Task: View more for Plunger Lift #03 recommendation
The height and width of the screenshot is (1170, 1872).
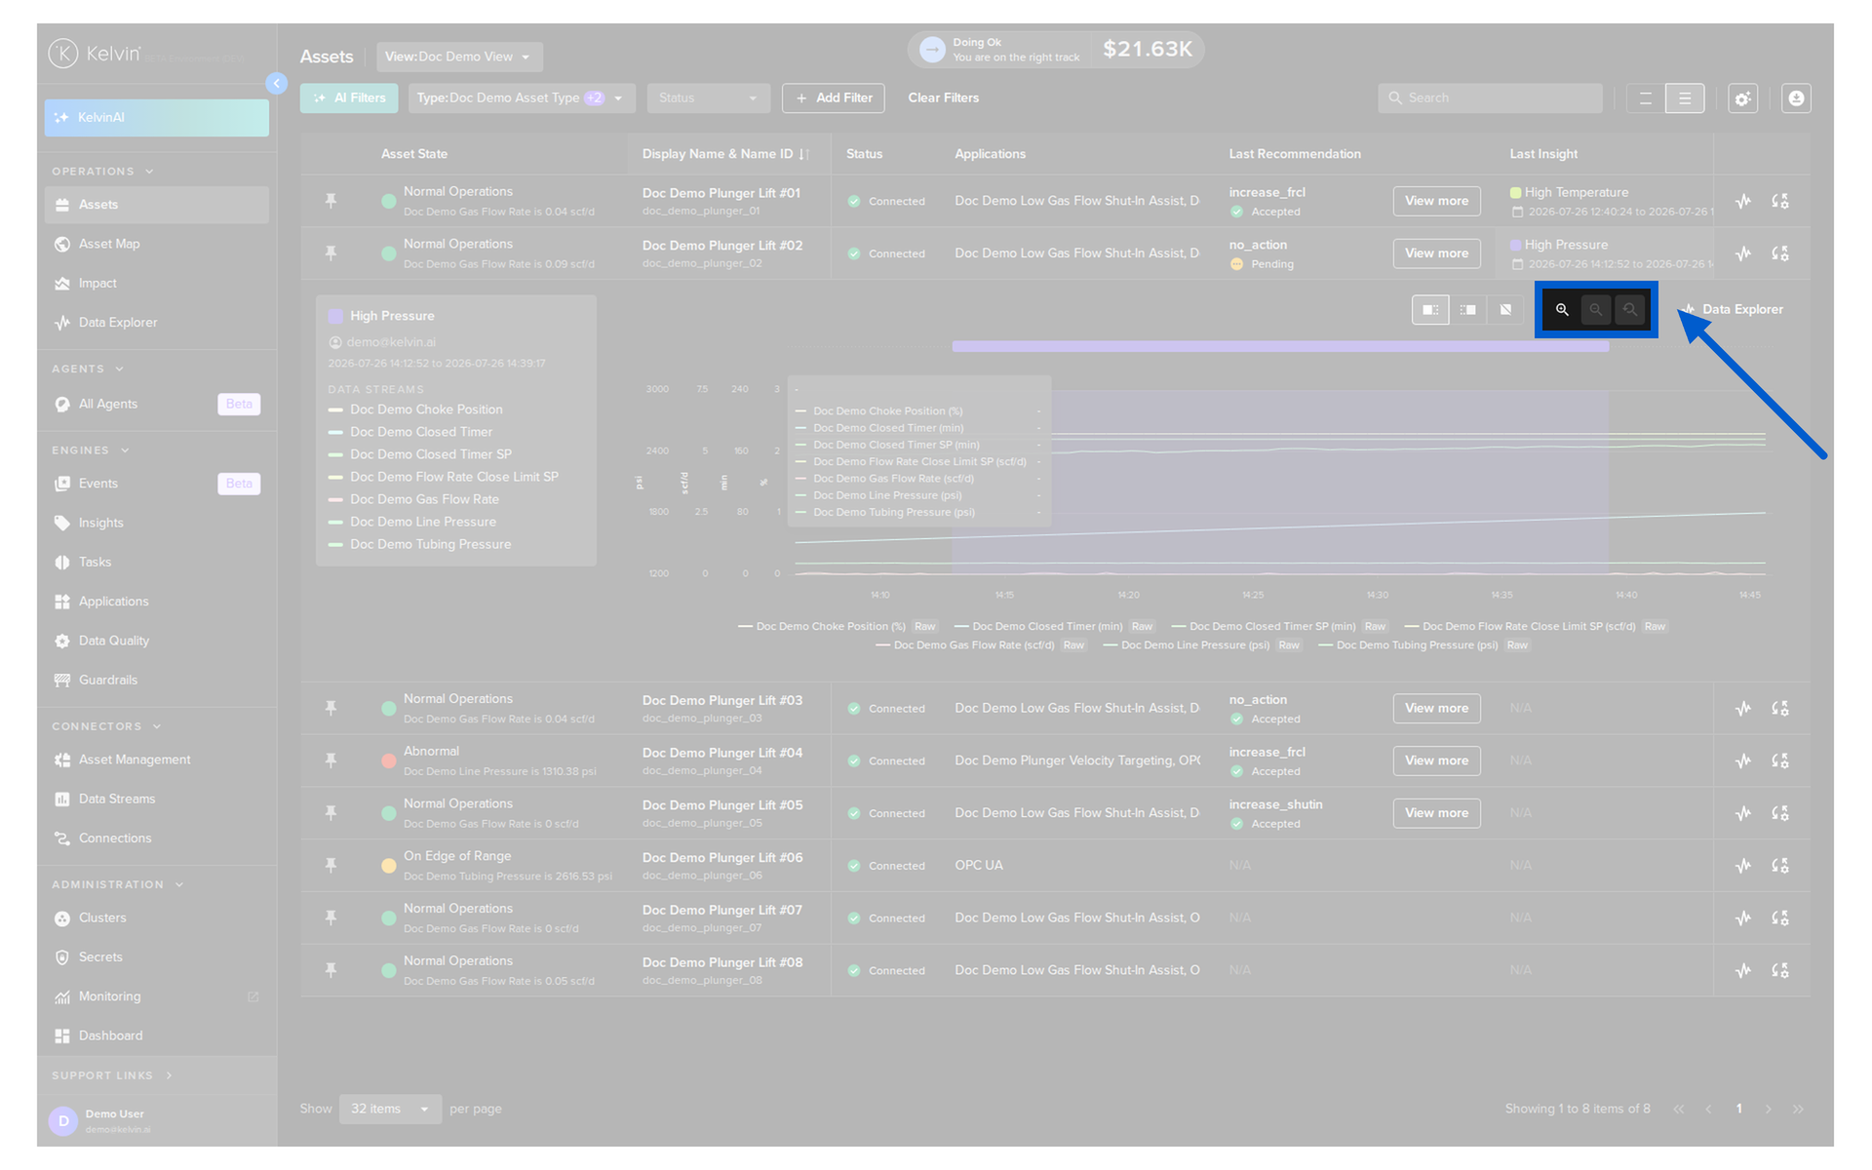Action: tap(1436, 709)
